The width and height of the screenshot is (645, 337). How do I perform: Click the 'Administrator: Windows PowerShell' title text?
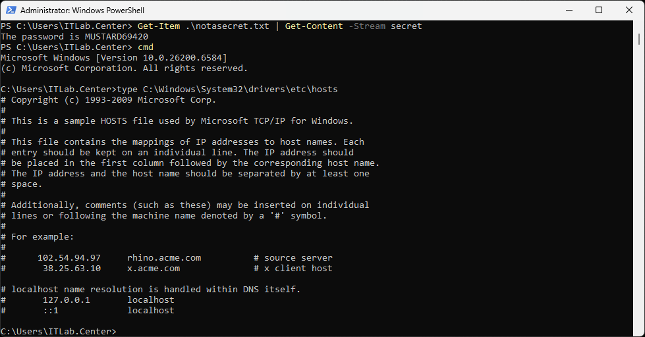[x=82, y=11]
